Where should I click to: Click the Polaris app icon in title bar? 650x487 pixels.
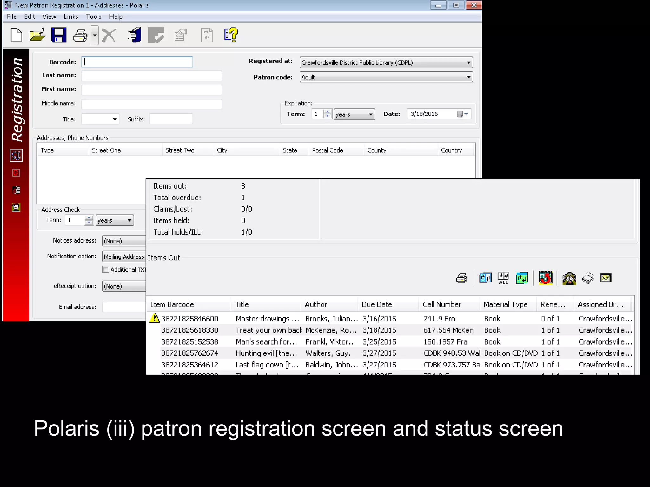click(x=8, y=5)
